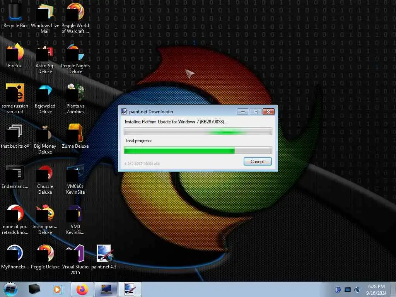Click the Installing Platform Update status text
396x297 pixels.
point(176,122)
